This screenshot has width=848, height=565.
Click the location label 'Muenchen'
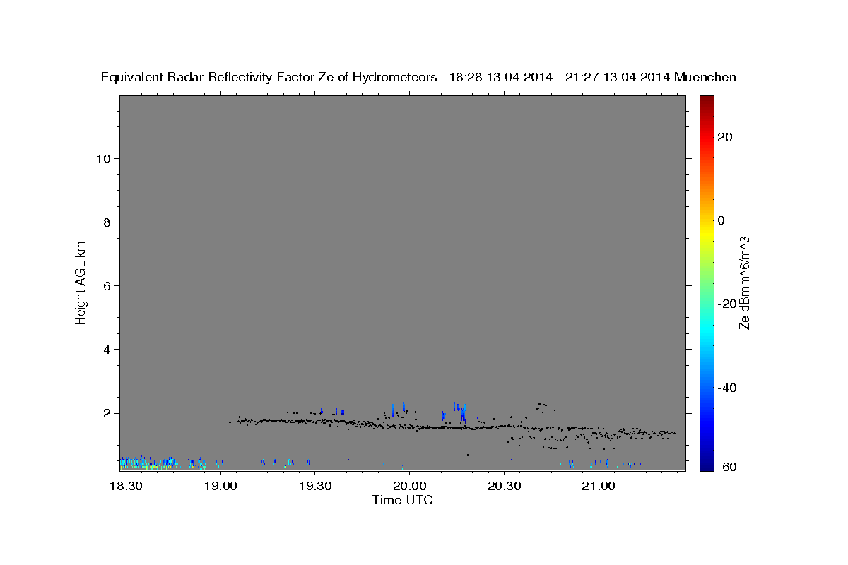click(705, 78)
